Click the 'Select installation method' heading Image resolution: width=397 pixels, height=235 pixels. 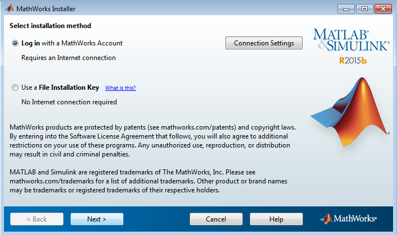point(50,26)
